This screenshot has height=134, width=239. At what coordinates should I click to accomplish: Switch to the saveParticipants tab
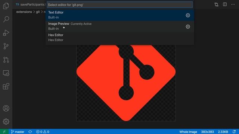click(31, 4)
